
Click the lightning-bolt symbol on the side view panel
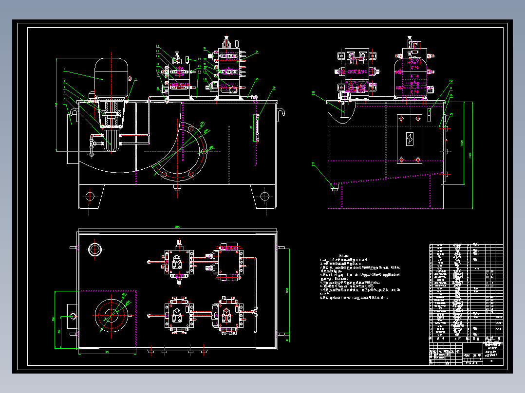[x=410, y=139]
